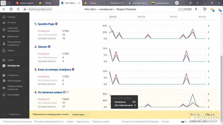Open Предложить идею footer link
The height and width of the screenshot is (125, 223).
point(101,122)
